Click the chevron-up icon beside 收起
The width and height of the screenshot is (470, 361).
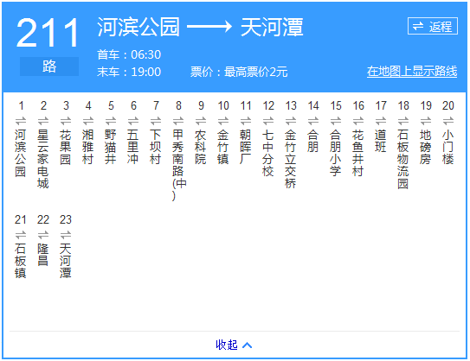pos(247,345)
